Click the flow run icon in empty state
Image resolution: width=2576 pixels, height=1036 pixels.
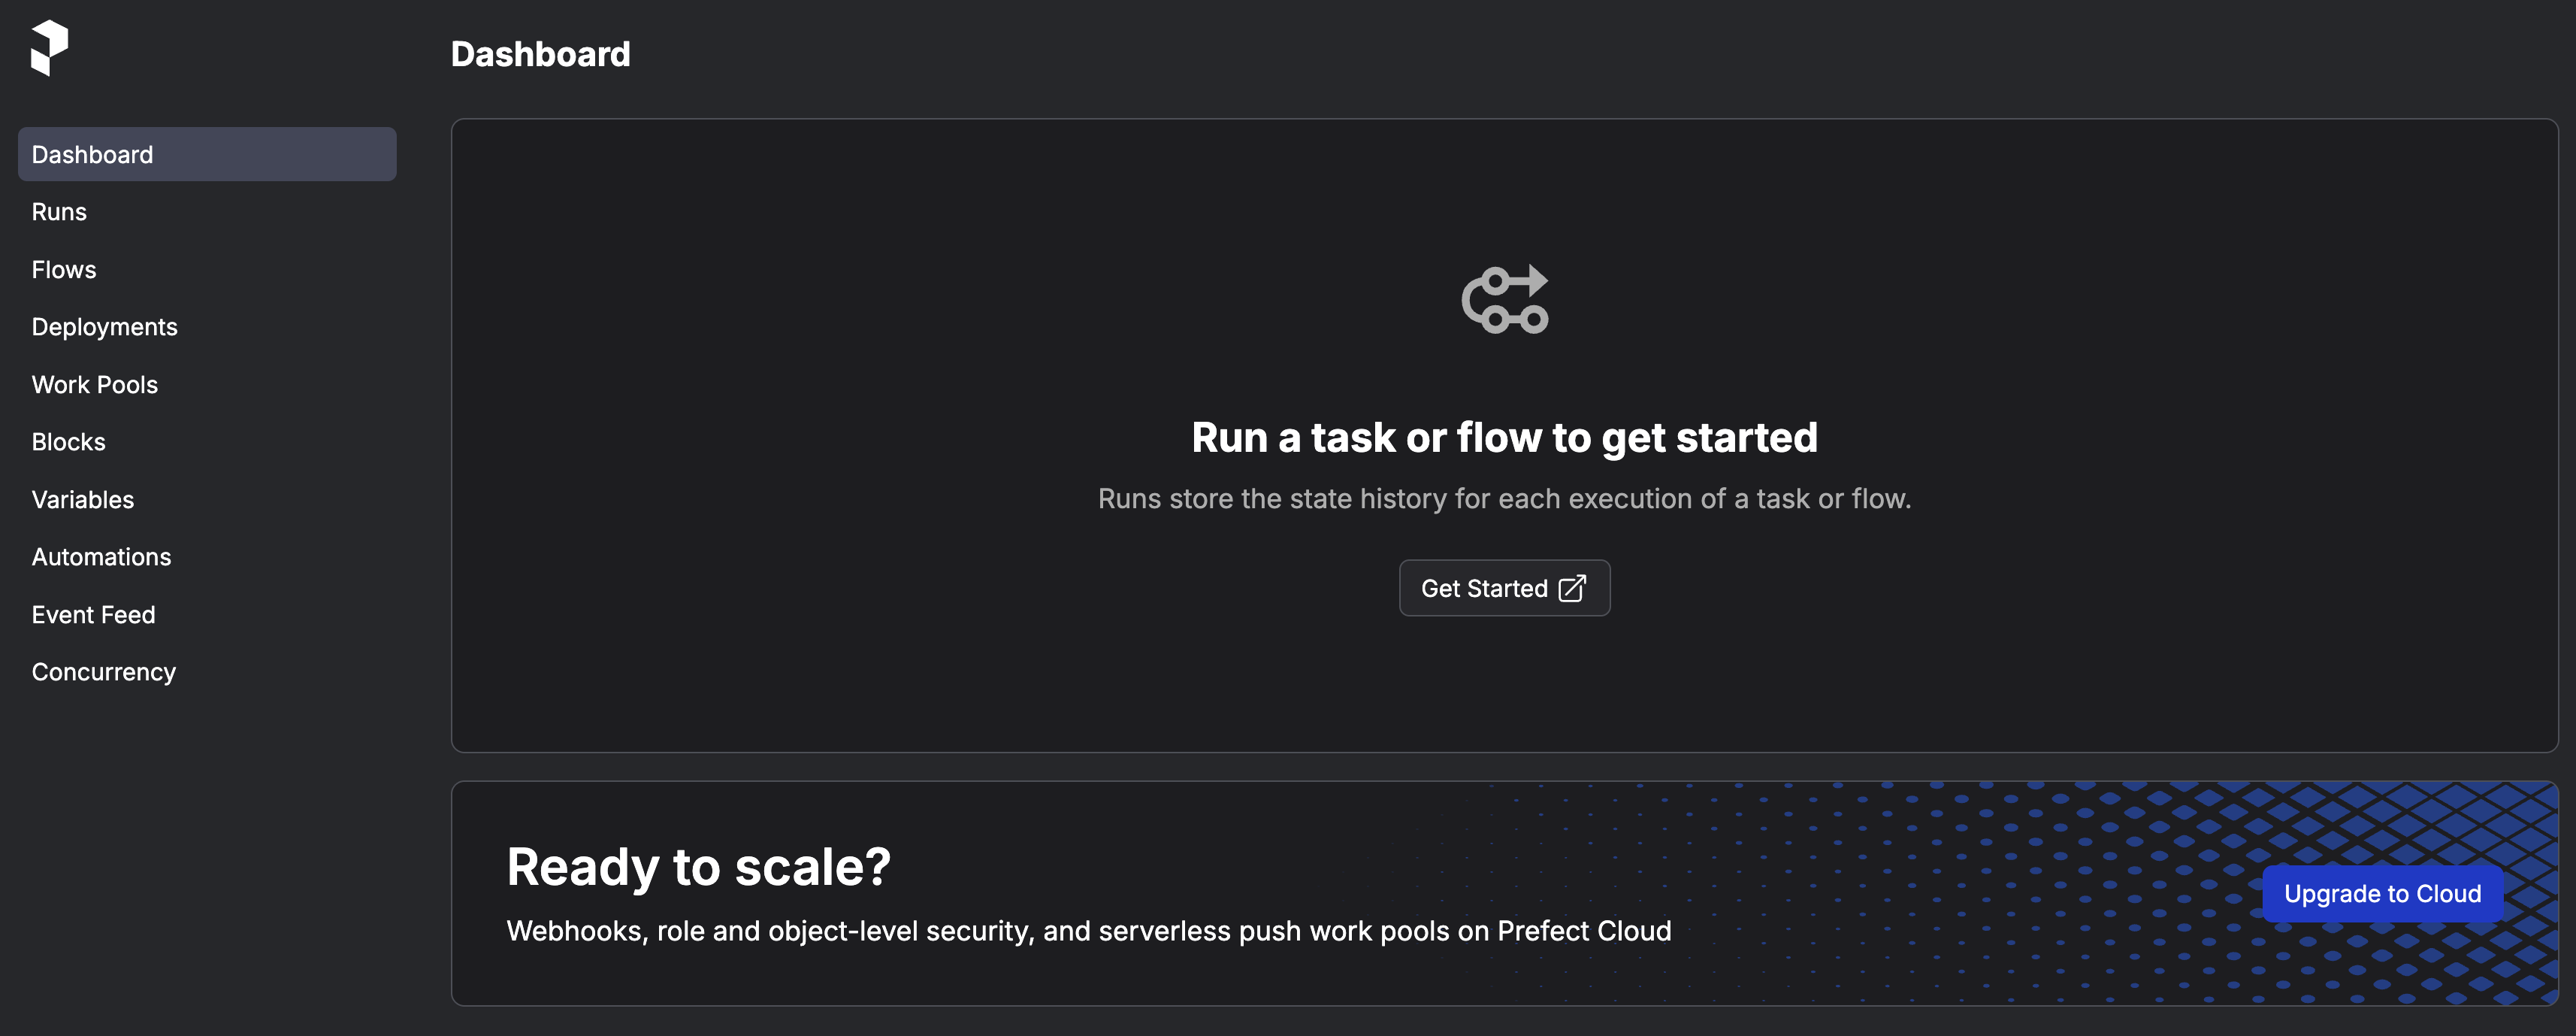[1504, 299]
